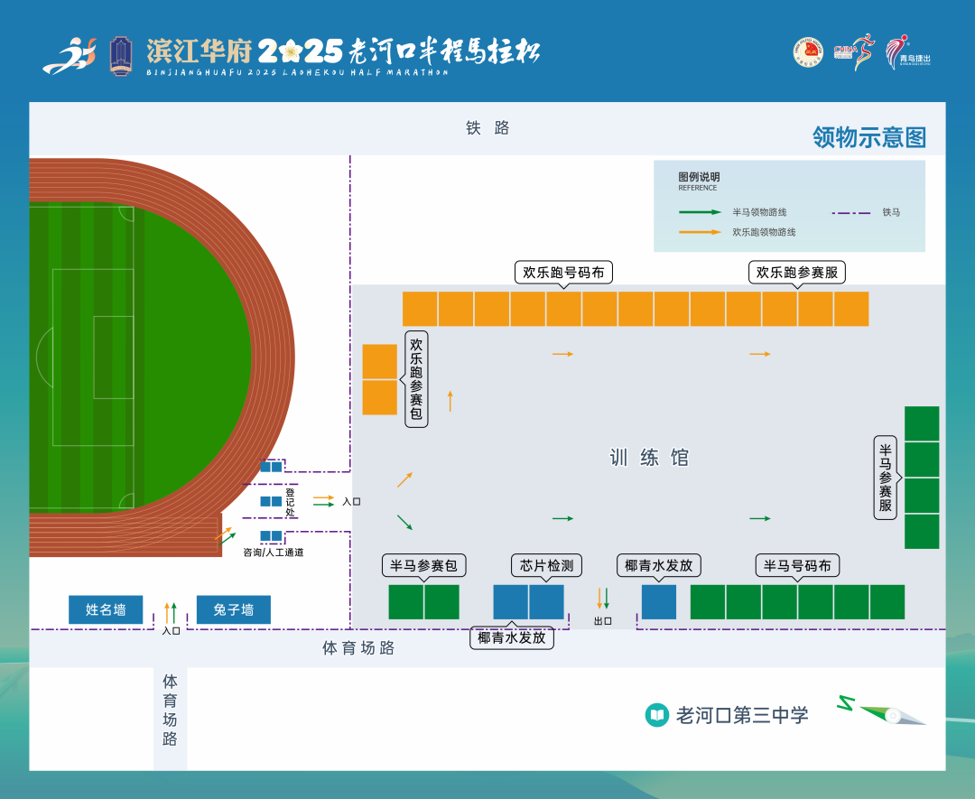The image size is (975, 799).
Task: Click the orange 欢乐跑领物路线 legend arrow
Action: coord(700,232)
